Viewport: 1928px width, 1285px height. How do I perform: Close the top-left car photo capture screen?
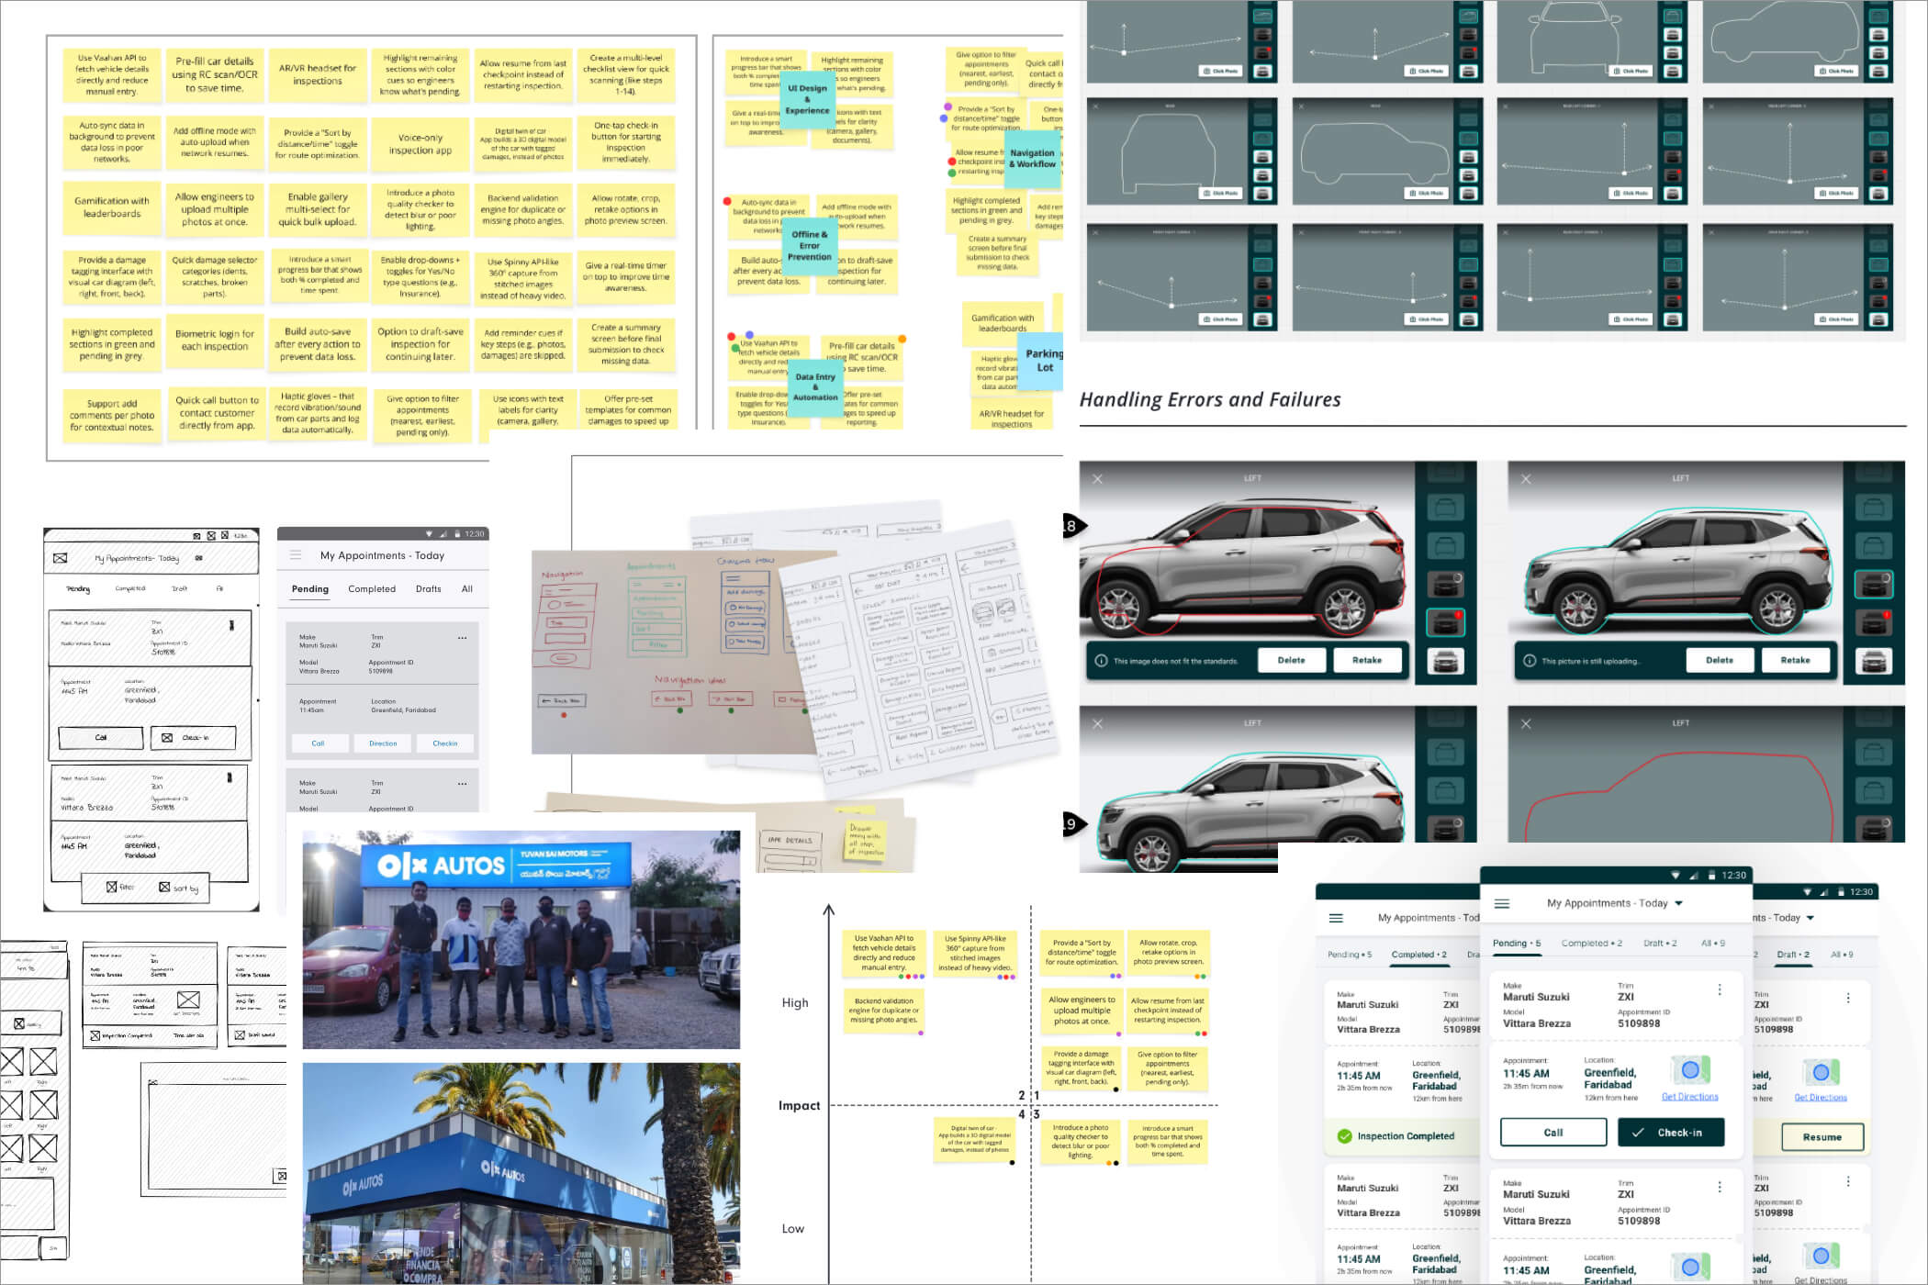1097,479
